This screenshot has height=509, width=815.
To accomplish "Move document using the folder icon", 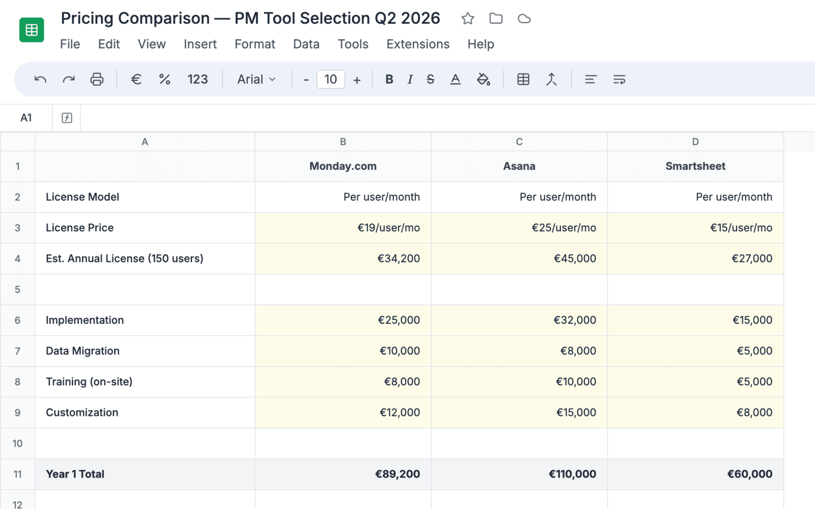I will coord(496,19).
